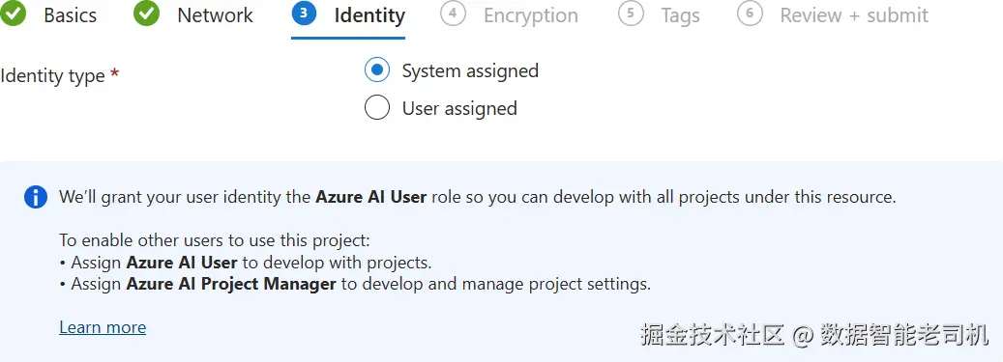Click the 'System assigned' option label
This screenshot has width=1003, height=362.
(x=470, y=70)
